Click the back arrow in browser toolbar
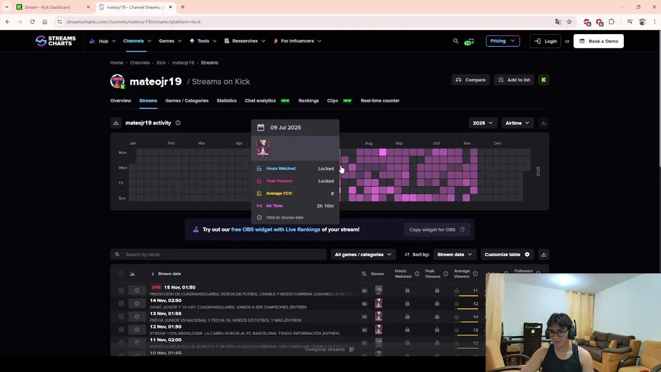661x372 pixels. point(7,22)
